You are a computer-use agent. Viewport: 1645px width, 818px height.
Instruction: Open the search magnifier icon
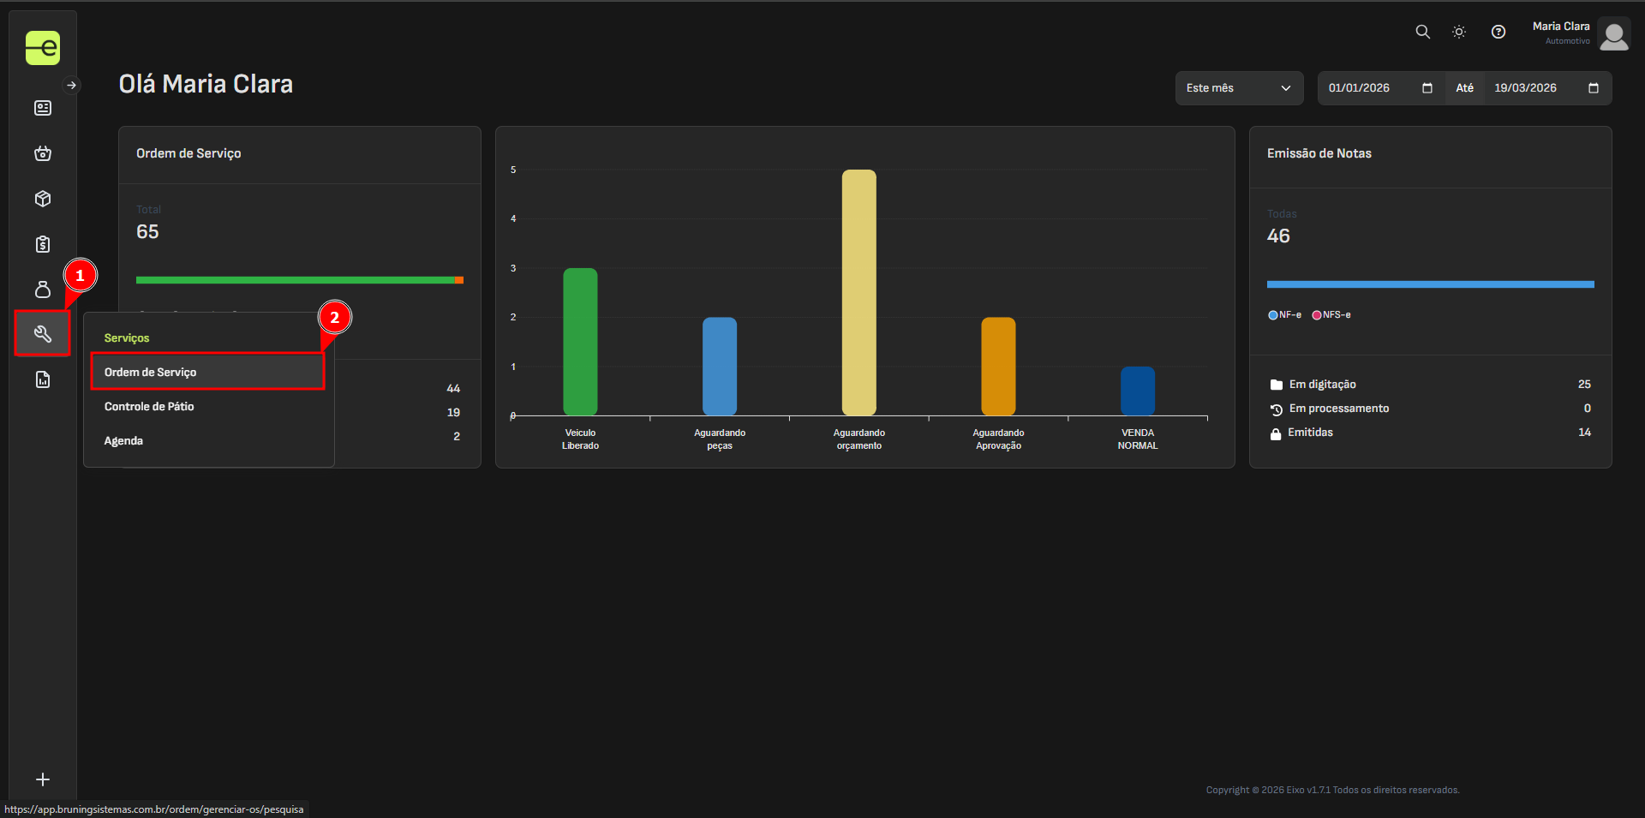click(x=1422, y=32)
